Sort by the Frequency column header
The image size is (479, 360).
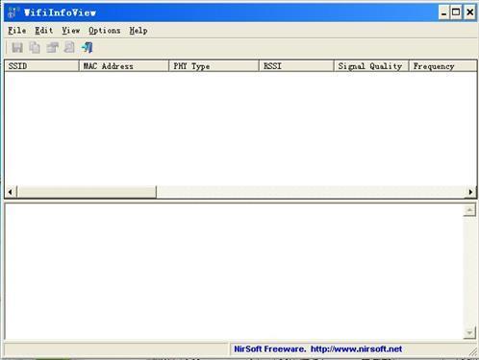tap(442, 66)
